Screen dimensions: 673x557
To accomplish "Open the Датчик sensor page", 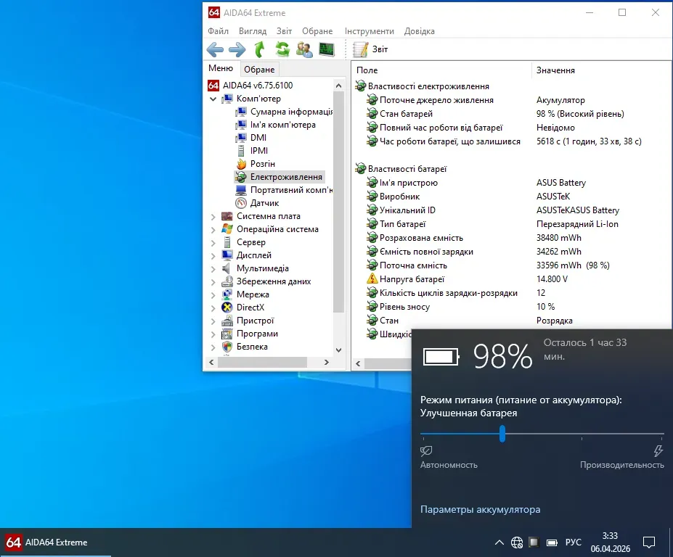I will (x=264, y=203).
